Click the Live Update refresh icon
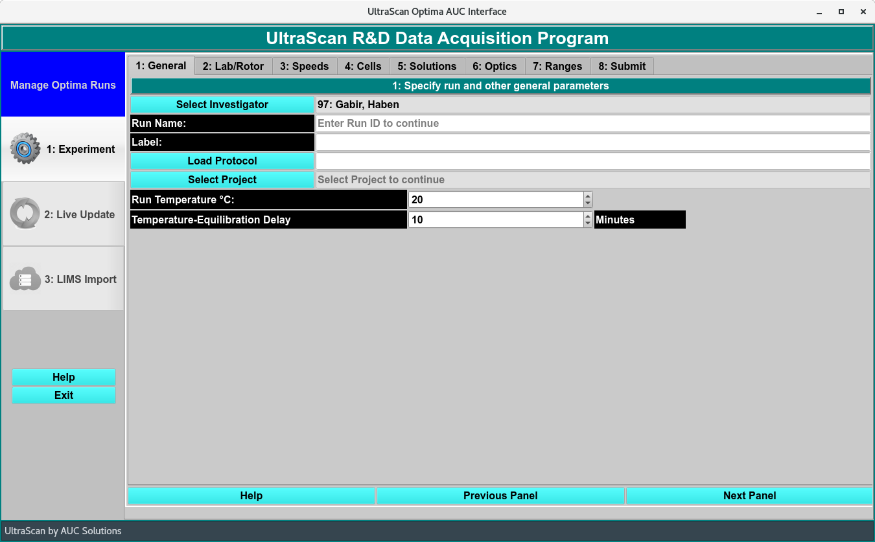 pos(25,214)
